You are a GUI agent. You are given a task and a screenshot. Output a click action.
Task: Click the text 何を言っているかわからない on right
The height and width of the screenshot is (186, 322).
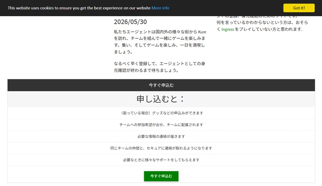(250, 23)
